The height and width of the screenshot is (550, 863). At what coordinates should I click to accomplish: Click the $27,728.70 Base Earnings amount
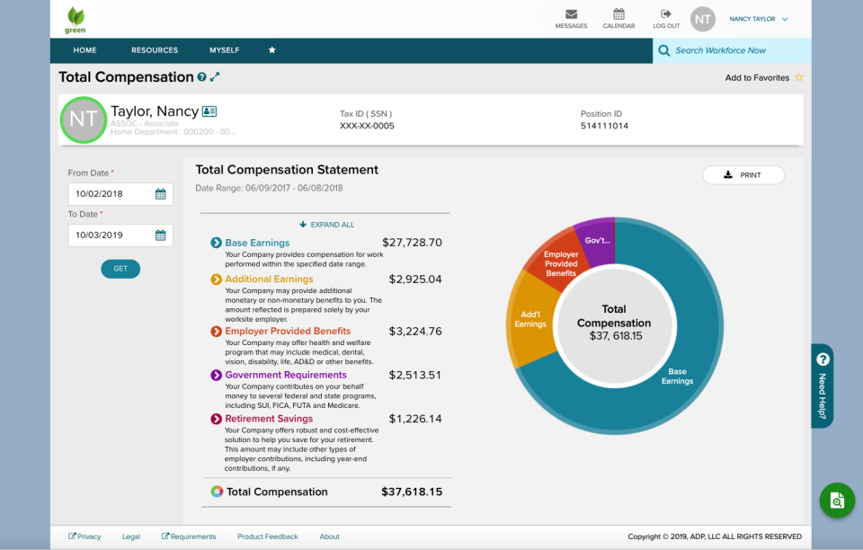pos(413,243)
